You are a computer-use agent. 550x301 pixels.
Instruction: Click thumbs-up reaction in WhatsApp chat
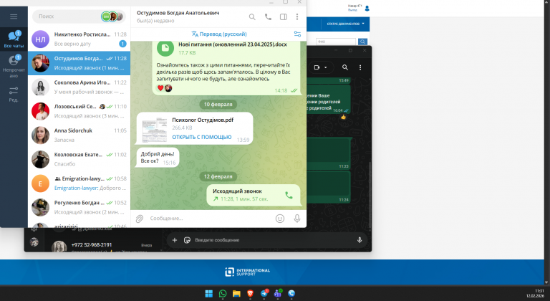(344, 117)
